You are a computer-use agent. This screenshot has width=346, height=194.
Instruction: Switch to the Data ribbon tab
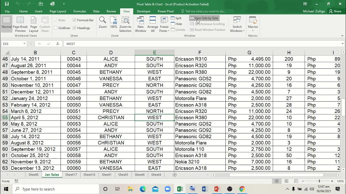pyautogui.click(x=96, y=11)
